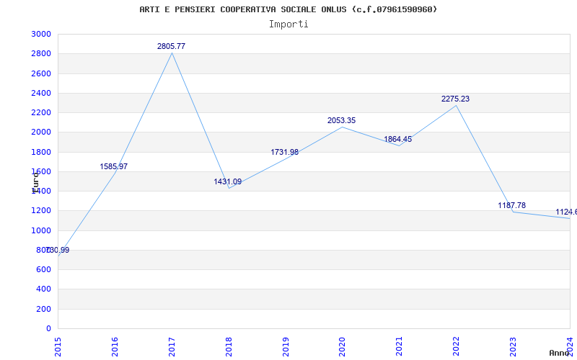Image resolution: width=577 pixels, height=360 pixels.
Task: Click the x-axis year 2020
Action: point(342,346)
